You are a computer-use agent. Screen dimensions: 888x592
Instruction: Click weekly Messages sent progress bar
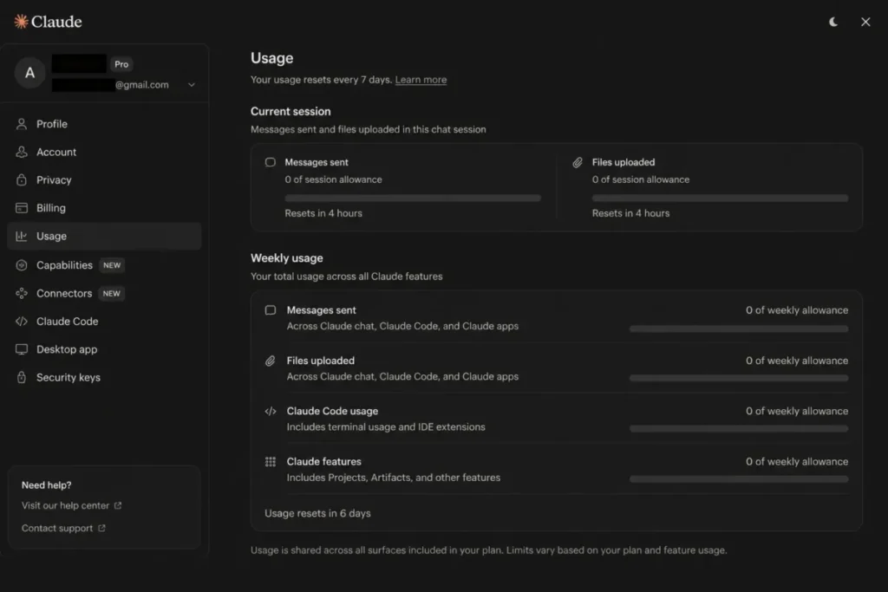(x=739, y=329)
